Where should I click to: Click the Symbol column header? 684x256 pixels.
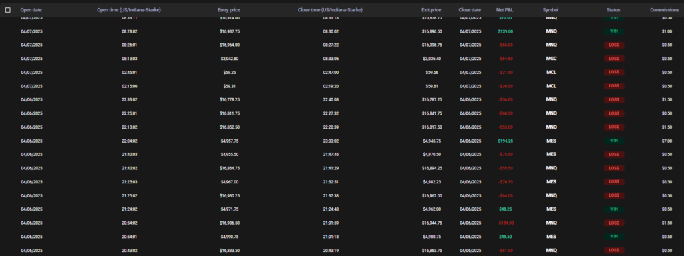point(550,10)
